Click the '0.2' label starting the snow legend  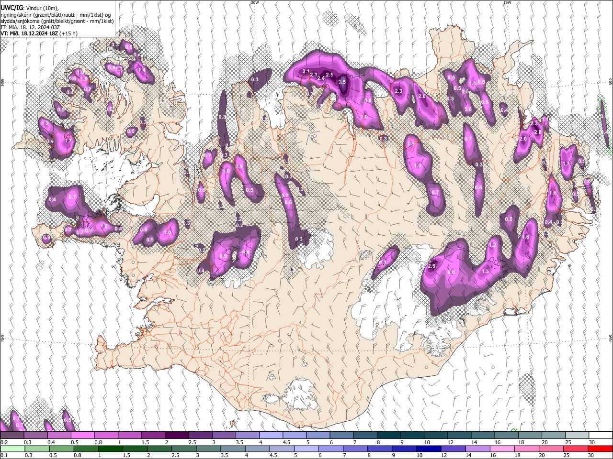pos(3,442)
